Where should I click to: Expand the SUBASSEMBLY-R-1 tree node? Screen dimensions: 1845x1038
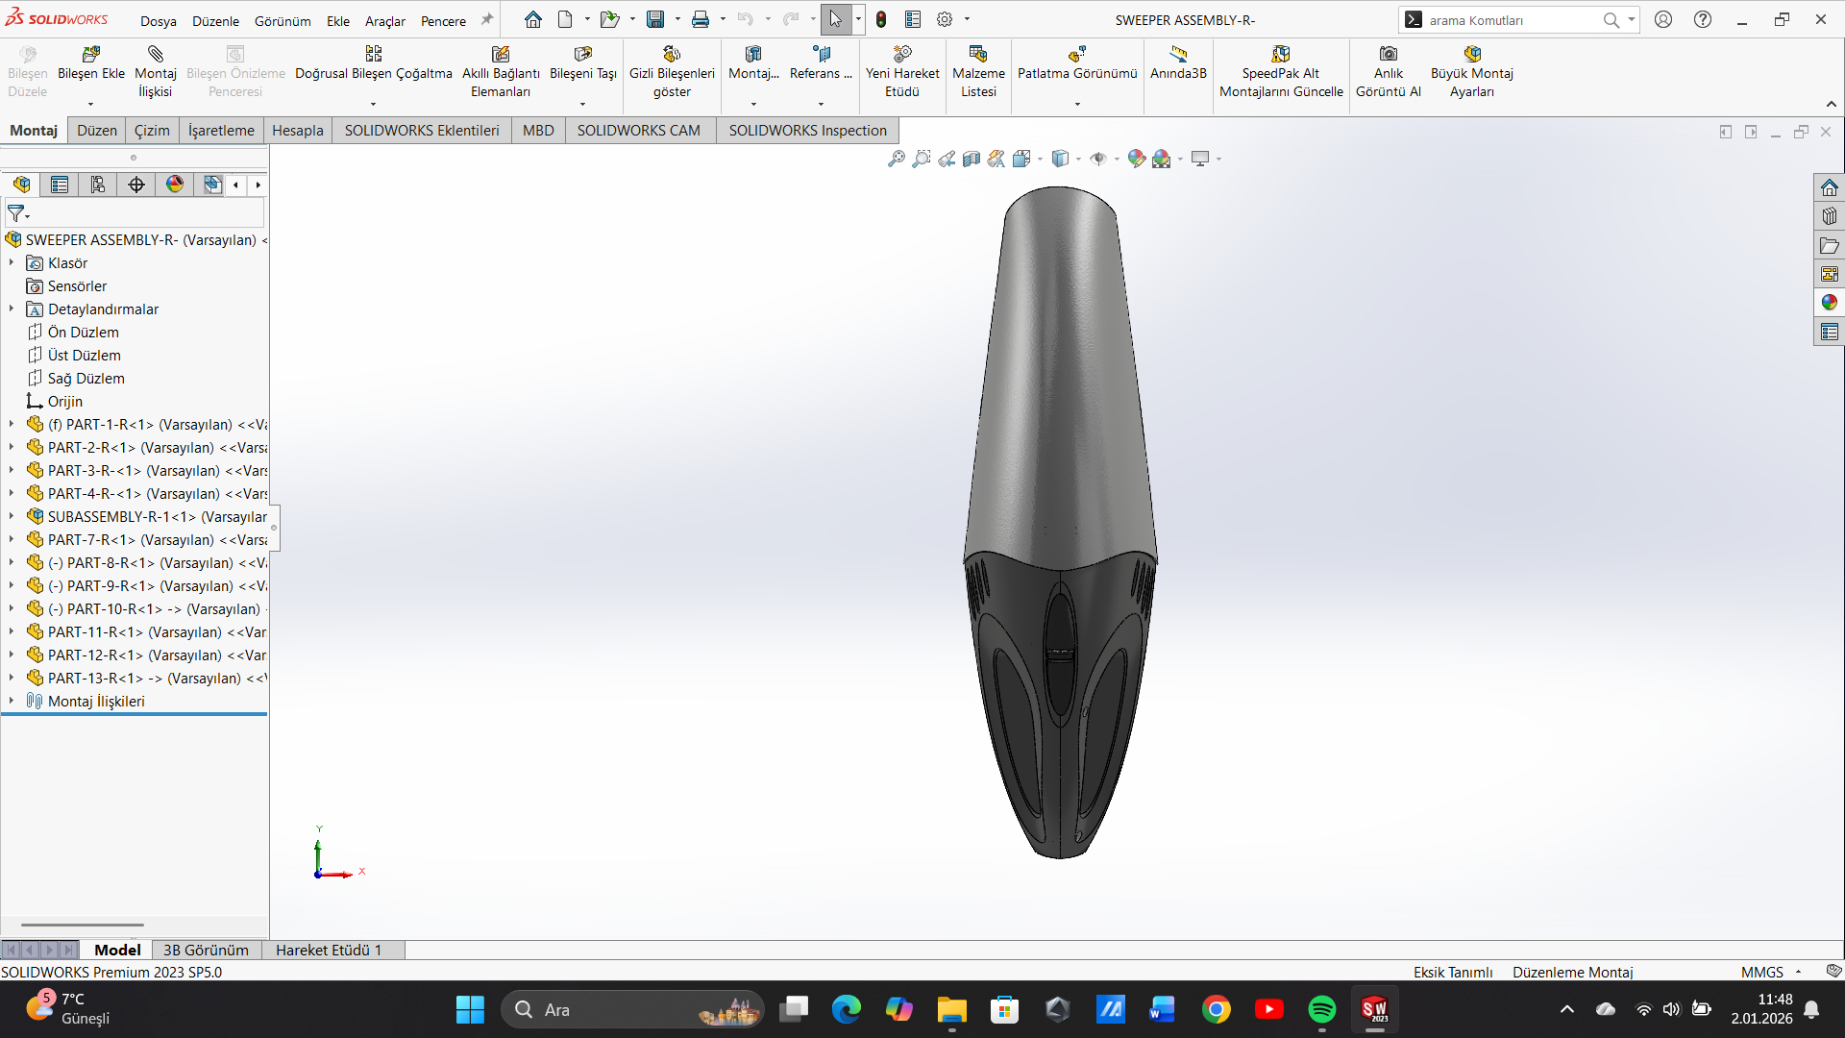[12, 516]
